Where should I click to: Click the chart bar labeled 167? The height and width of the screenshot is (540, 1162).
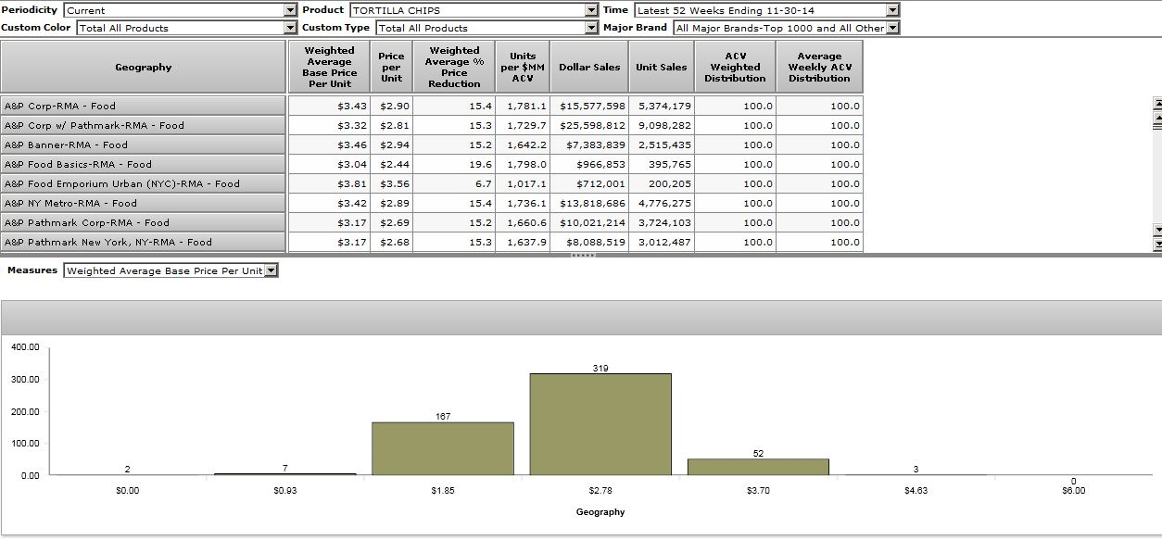[443, 448]
